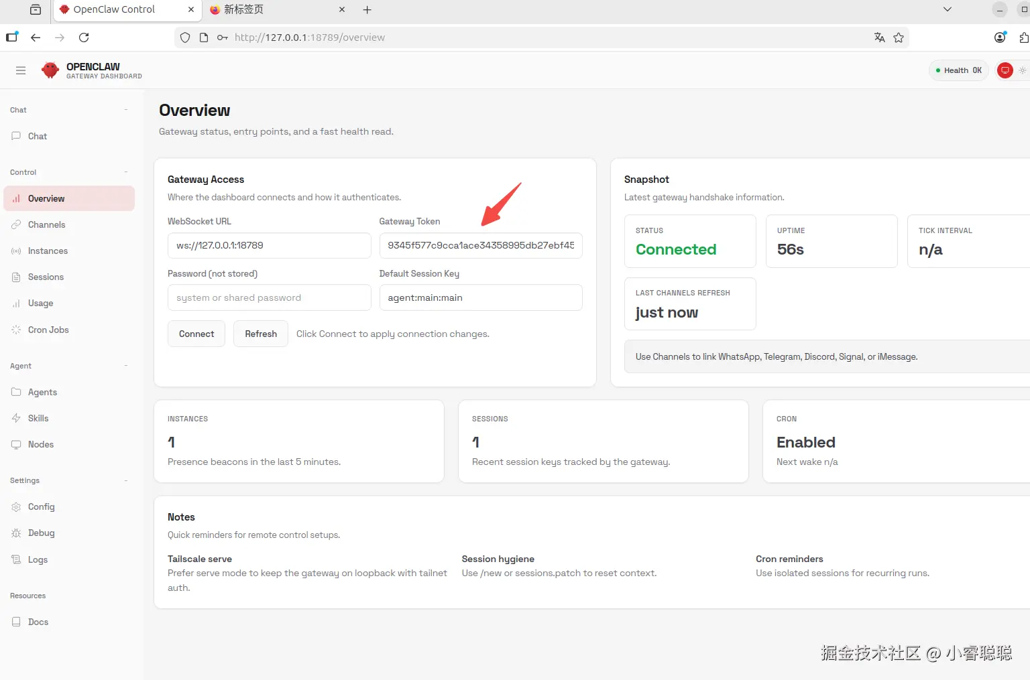Open the Channels page

69,224
